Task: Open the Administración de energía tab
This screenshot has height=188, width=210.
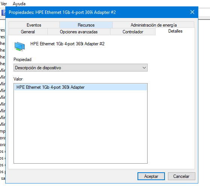Action: (154, 25)
